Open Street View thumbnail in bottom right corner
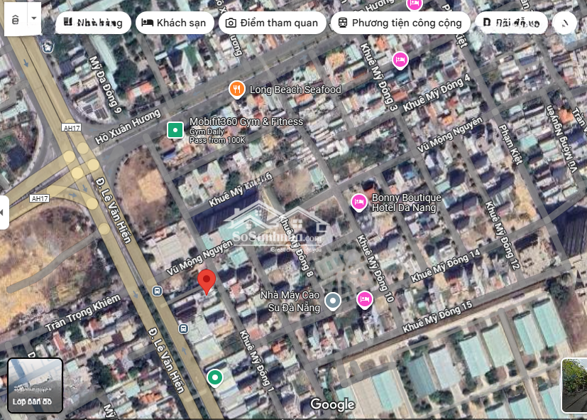Screen dimensions: 587x420 (x=574, y=384)
